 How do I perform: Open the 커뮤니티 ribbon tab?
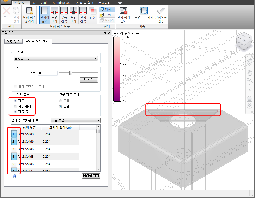coord(104,3)
